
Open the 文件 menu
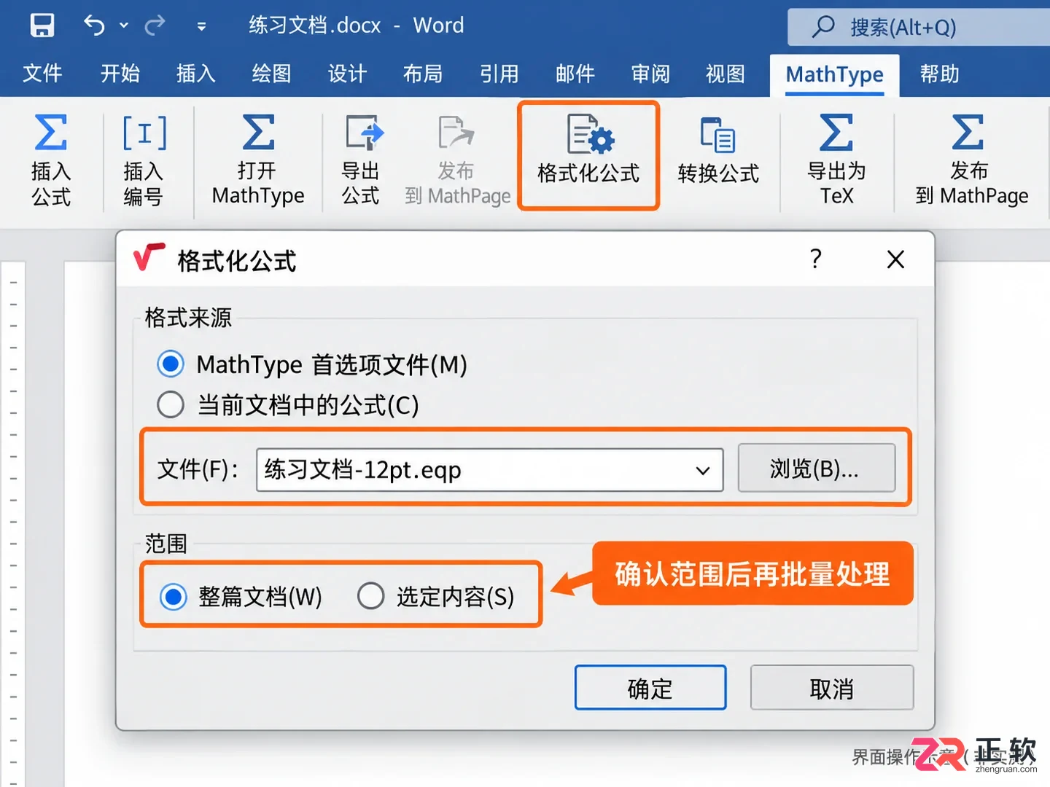[42, 74]
